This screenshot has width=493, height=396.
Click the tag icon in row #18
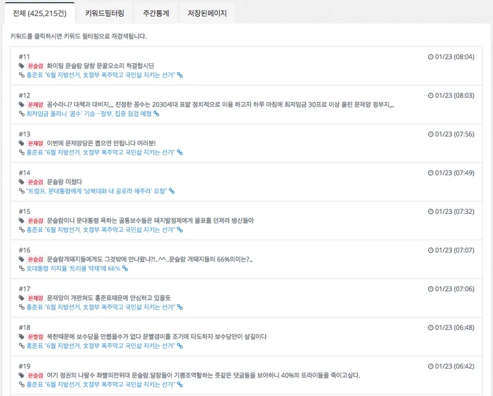pos(21,337)
